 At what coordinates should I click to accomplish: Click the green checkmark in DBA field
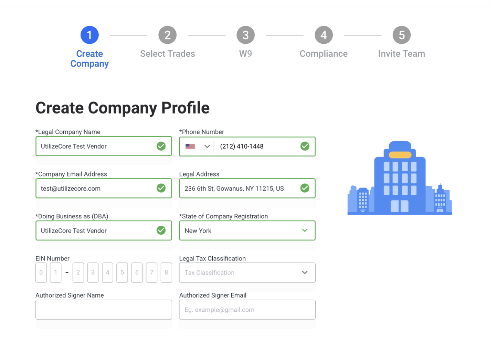point(161,230)
